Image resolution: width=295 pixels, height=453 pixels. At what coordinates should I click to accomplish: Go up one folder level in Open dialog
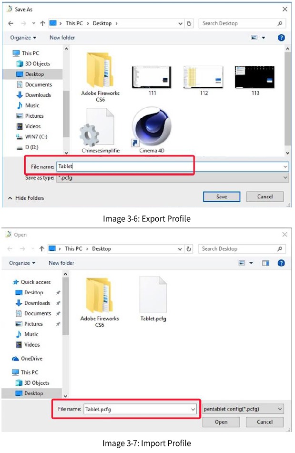point(41,248)
